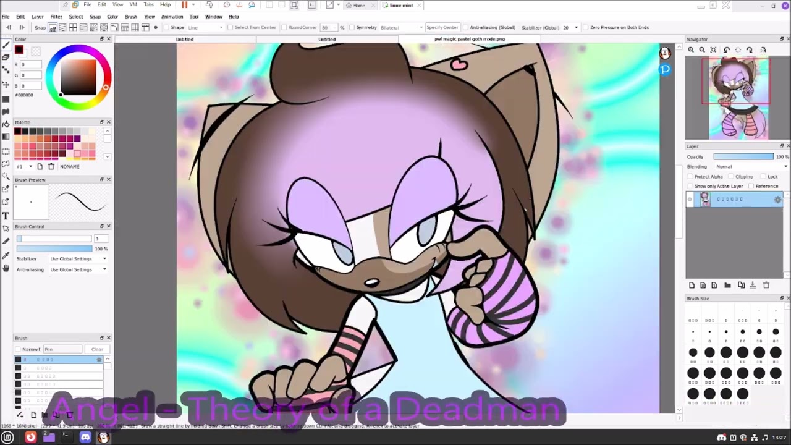Zoom out using Navigator icon
Screen dimensions: 791x445
tap(702, 49)
